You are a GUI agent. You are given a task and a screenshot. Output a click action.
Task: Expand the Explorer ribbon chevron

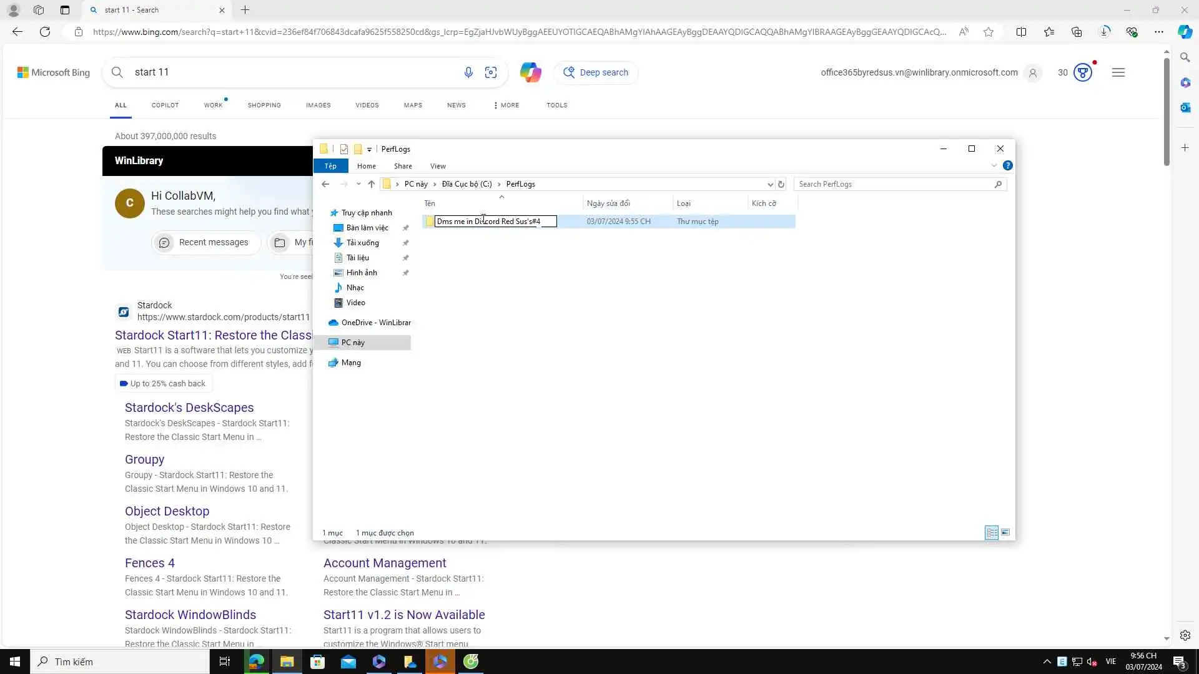[994, 165]
